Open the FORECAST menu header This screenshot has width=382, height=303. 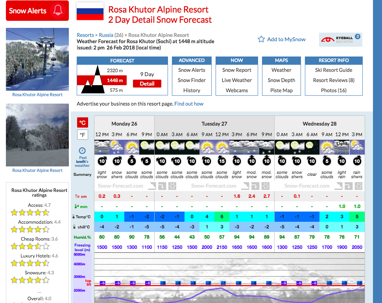(x=122, y=60)
